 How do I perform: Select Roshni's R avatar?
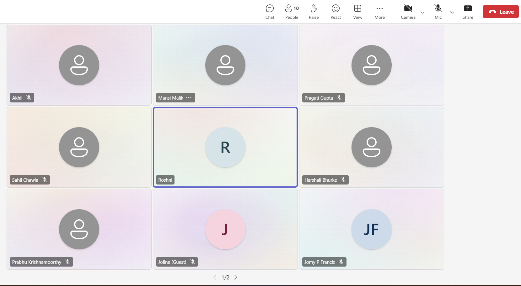point(225,147)
